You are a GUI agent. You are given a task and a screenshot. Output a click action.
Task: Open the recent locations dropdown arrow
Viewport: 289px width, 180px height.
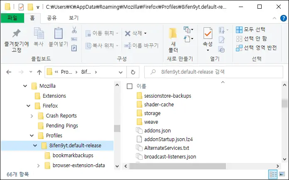pyautogui.click(x=31, y=72)
